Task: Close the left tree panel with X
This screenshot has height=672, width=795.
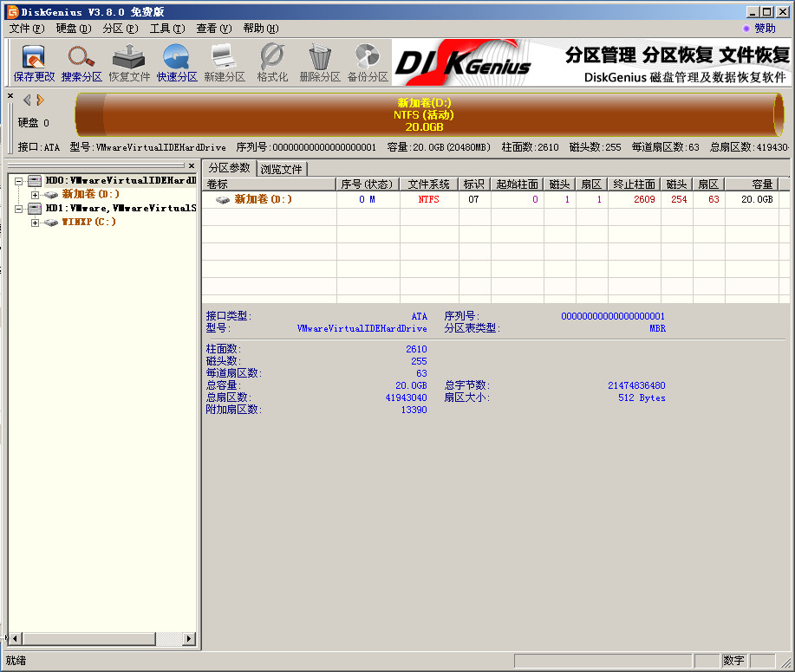Action: pyautogui.click(x=191, y=165)
